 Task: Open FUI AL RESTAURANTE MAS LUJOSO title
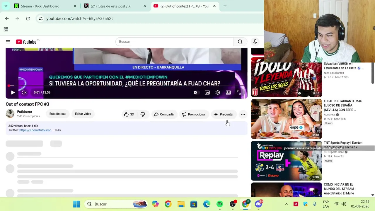(x=343, y=105)
